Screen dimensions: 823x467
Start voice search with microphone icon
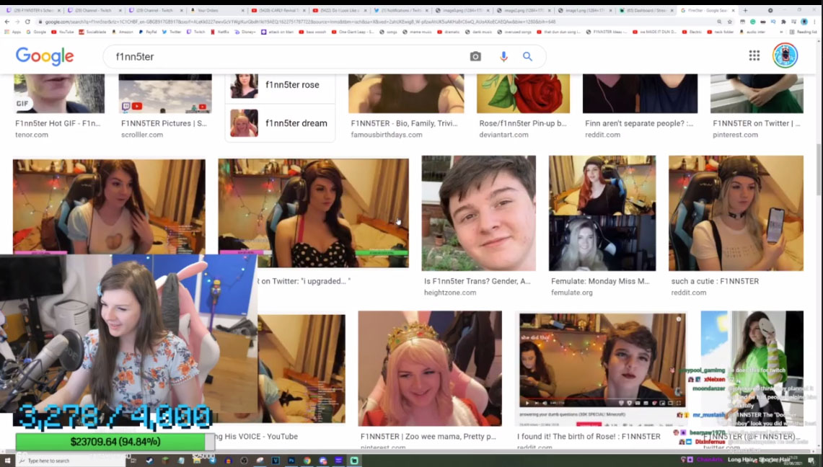click(503, 57)
